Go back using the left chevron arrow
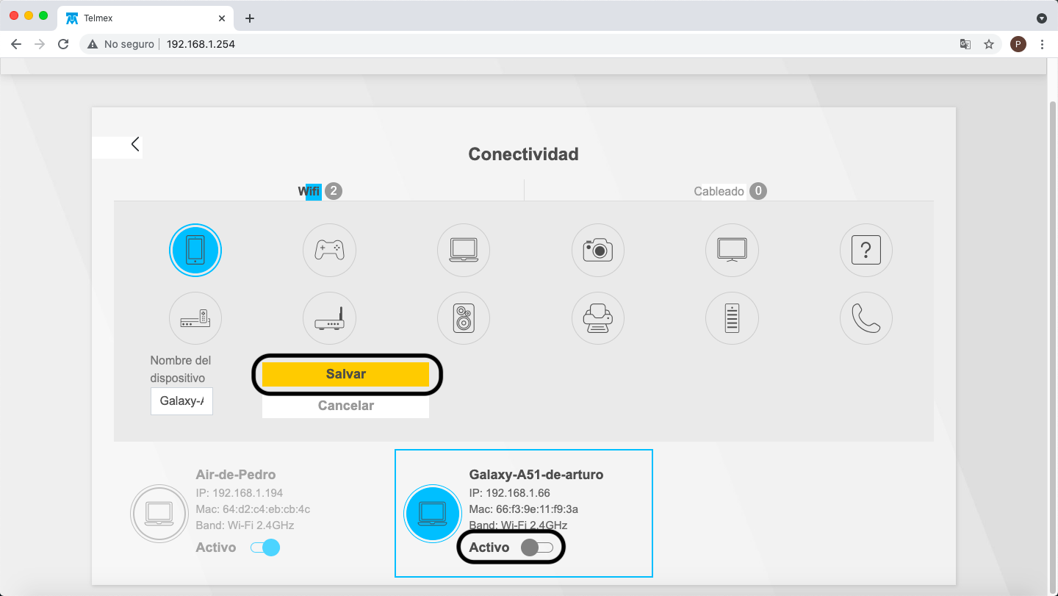Viewport: 1058px width, 596px height. pyautogui.click(x=135, y=144)
